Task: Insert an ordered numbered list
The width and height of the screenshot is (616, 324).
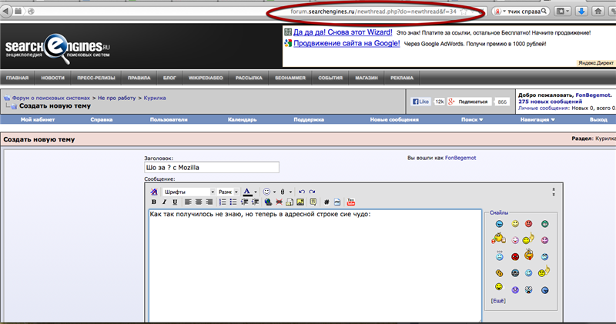Action: pos(223,202)
